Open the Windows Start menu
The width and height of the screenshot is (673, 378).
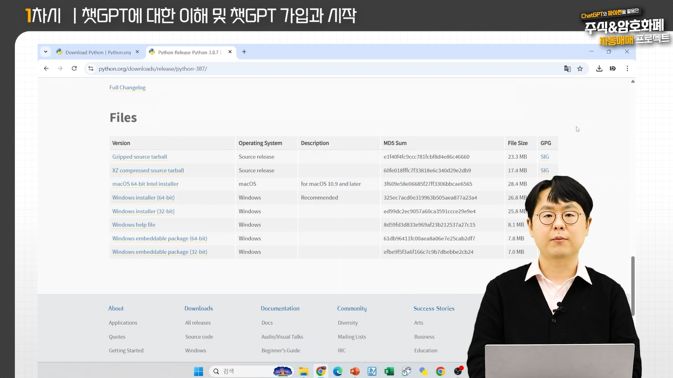(x=199, y=371)
